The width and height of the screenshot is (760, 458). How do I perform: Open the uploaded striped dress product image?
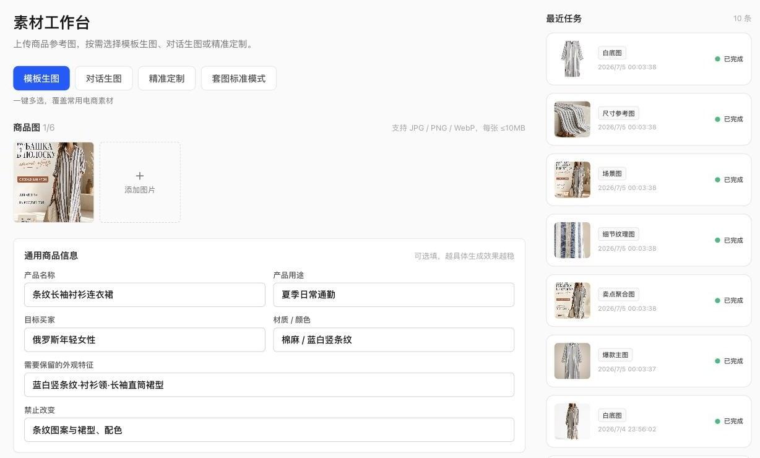[54, 183]
